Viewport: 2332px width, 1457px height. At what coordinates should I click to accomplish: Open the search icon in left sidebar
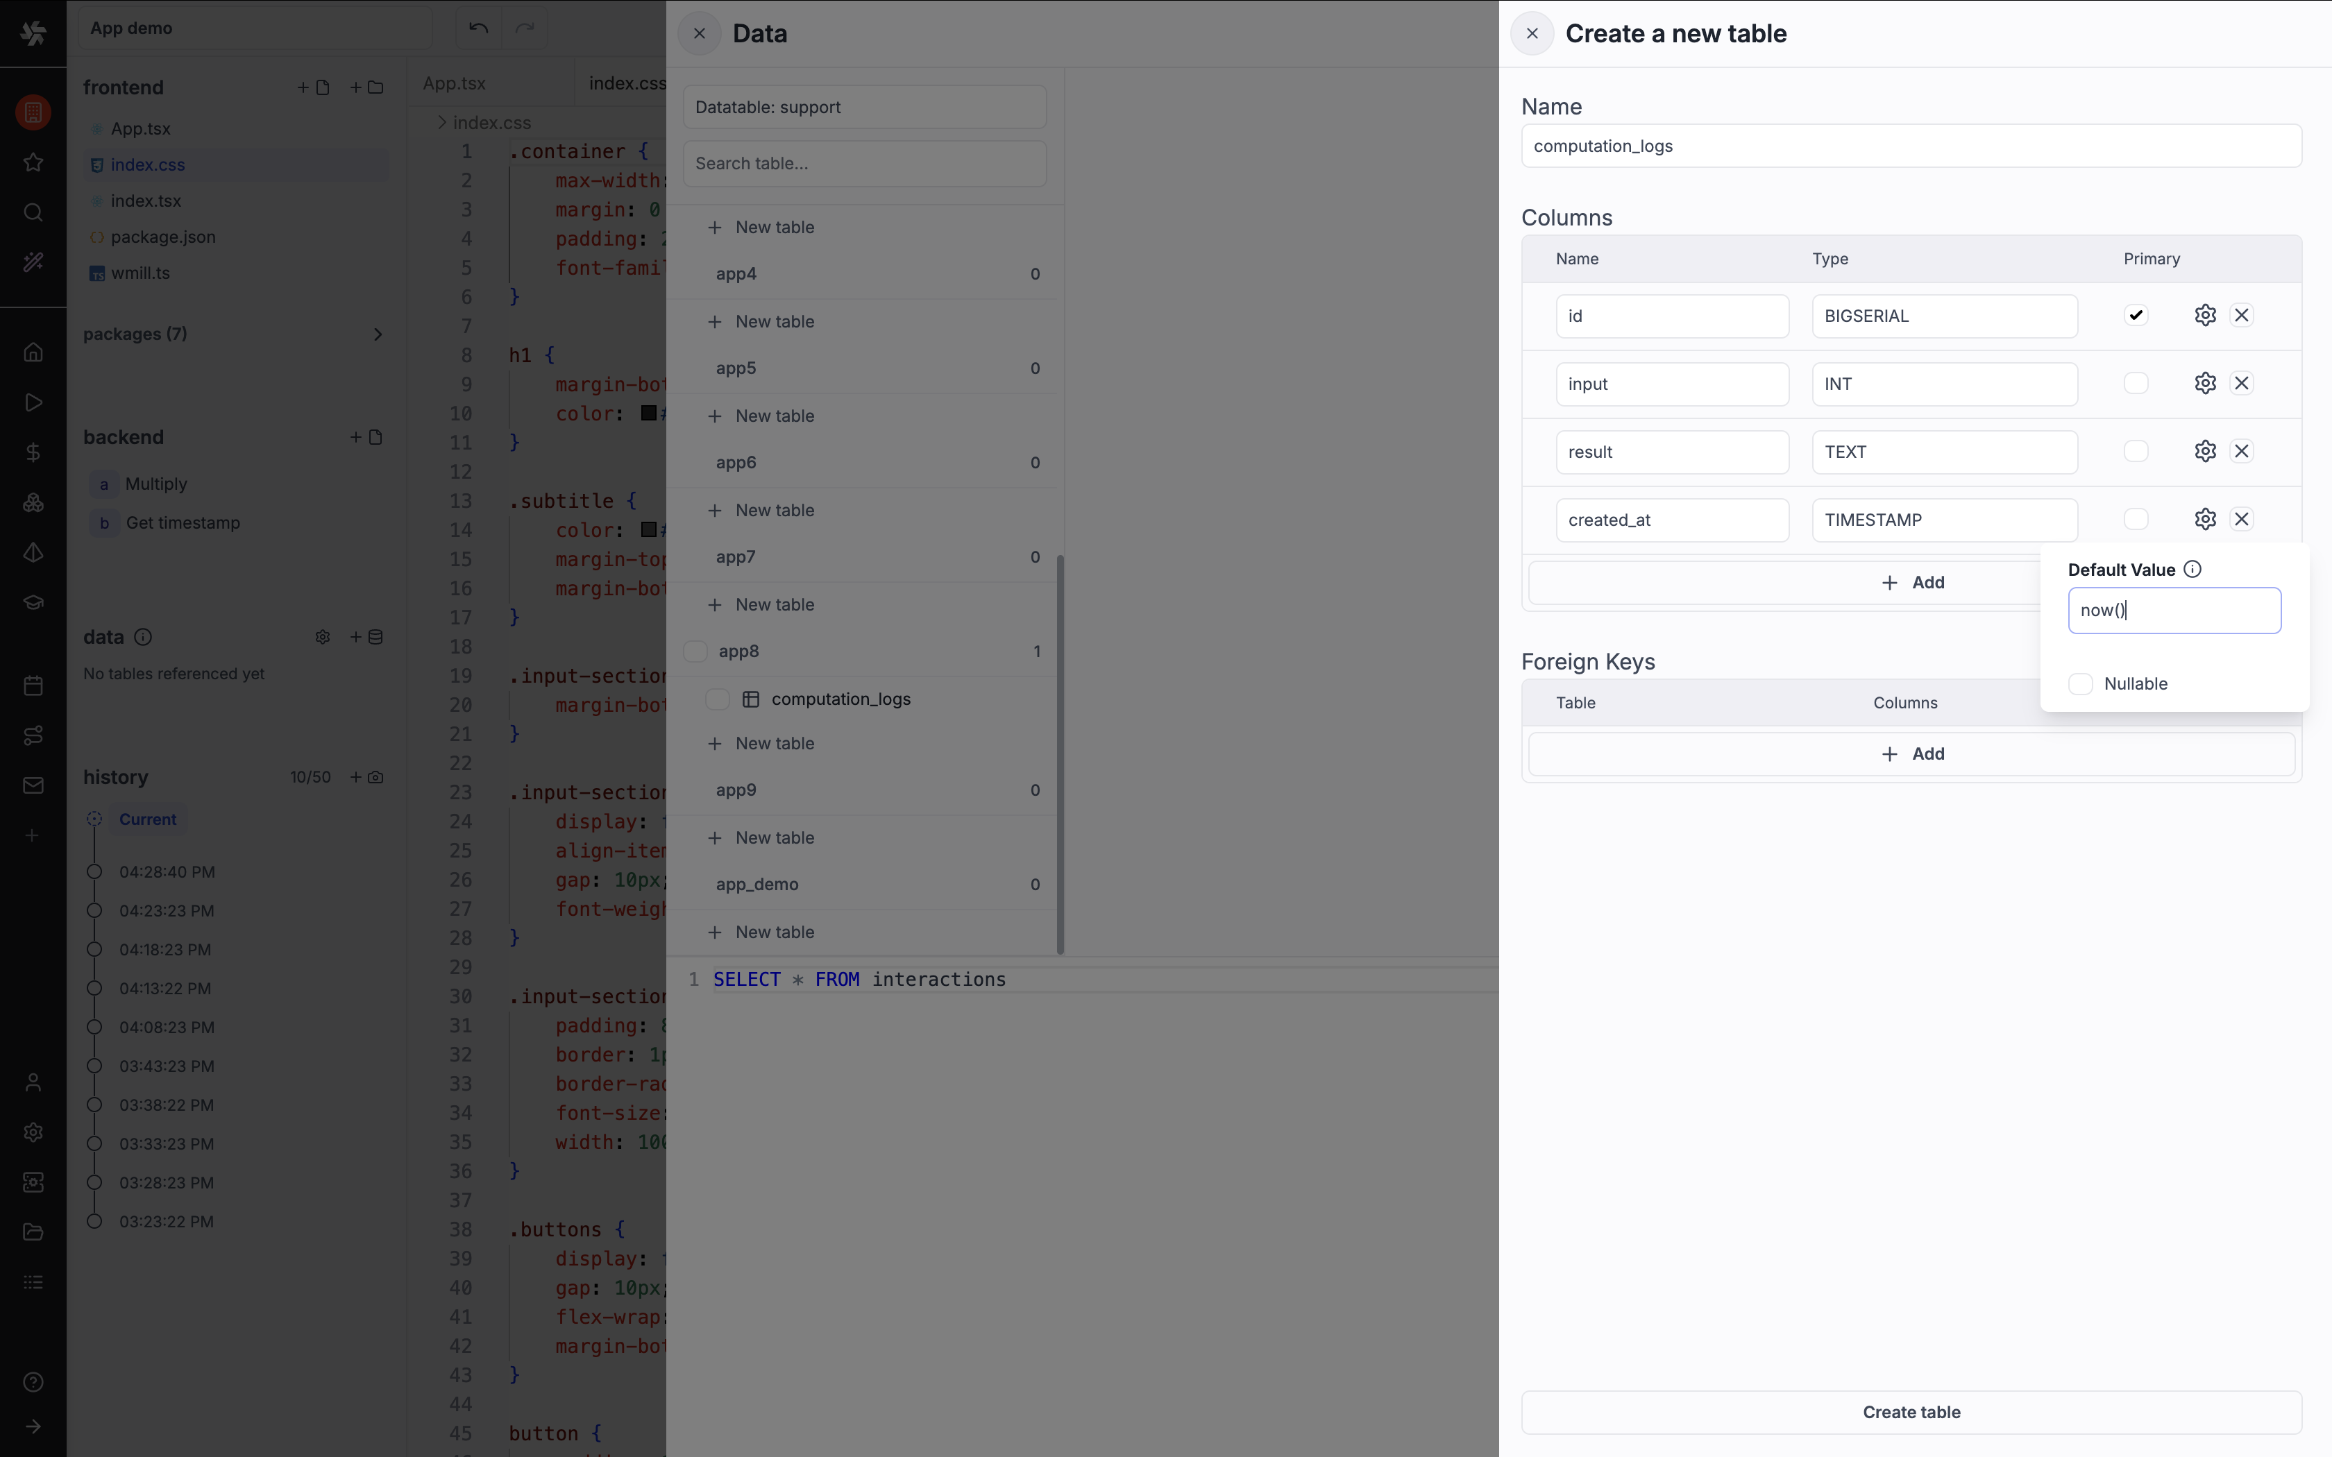coord(33,212)
